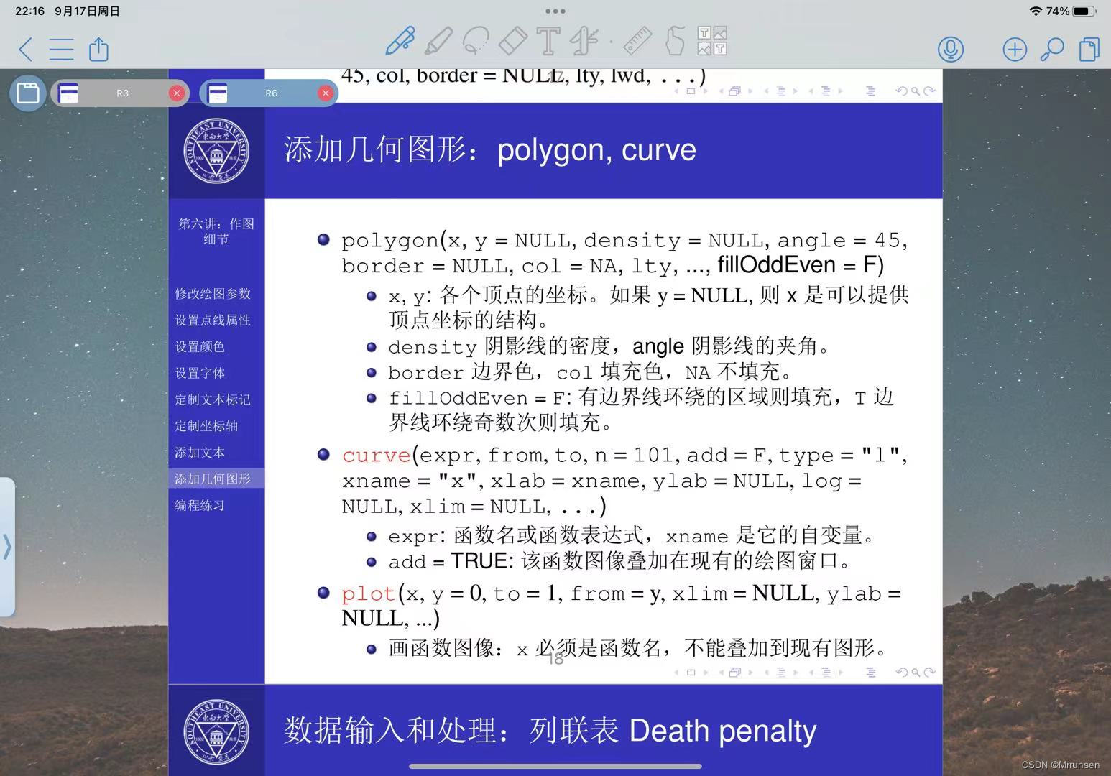Tap the add new page plus icon

coord(1014,50)
